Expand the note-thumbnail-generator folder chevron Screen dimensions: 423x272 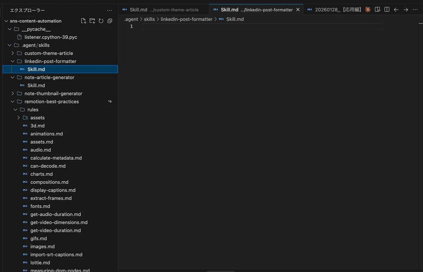[x=12, y=93]
